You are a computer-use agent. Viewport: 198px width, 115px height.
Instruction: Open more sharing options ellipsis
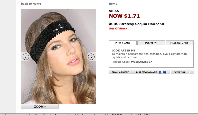click(x=167, y=73)
